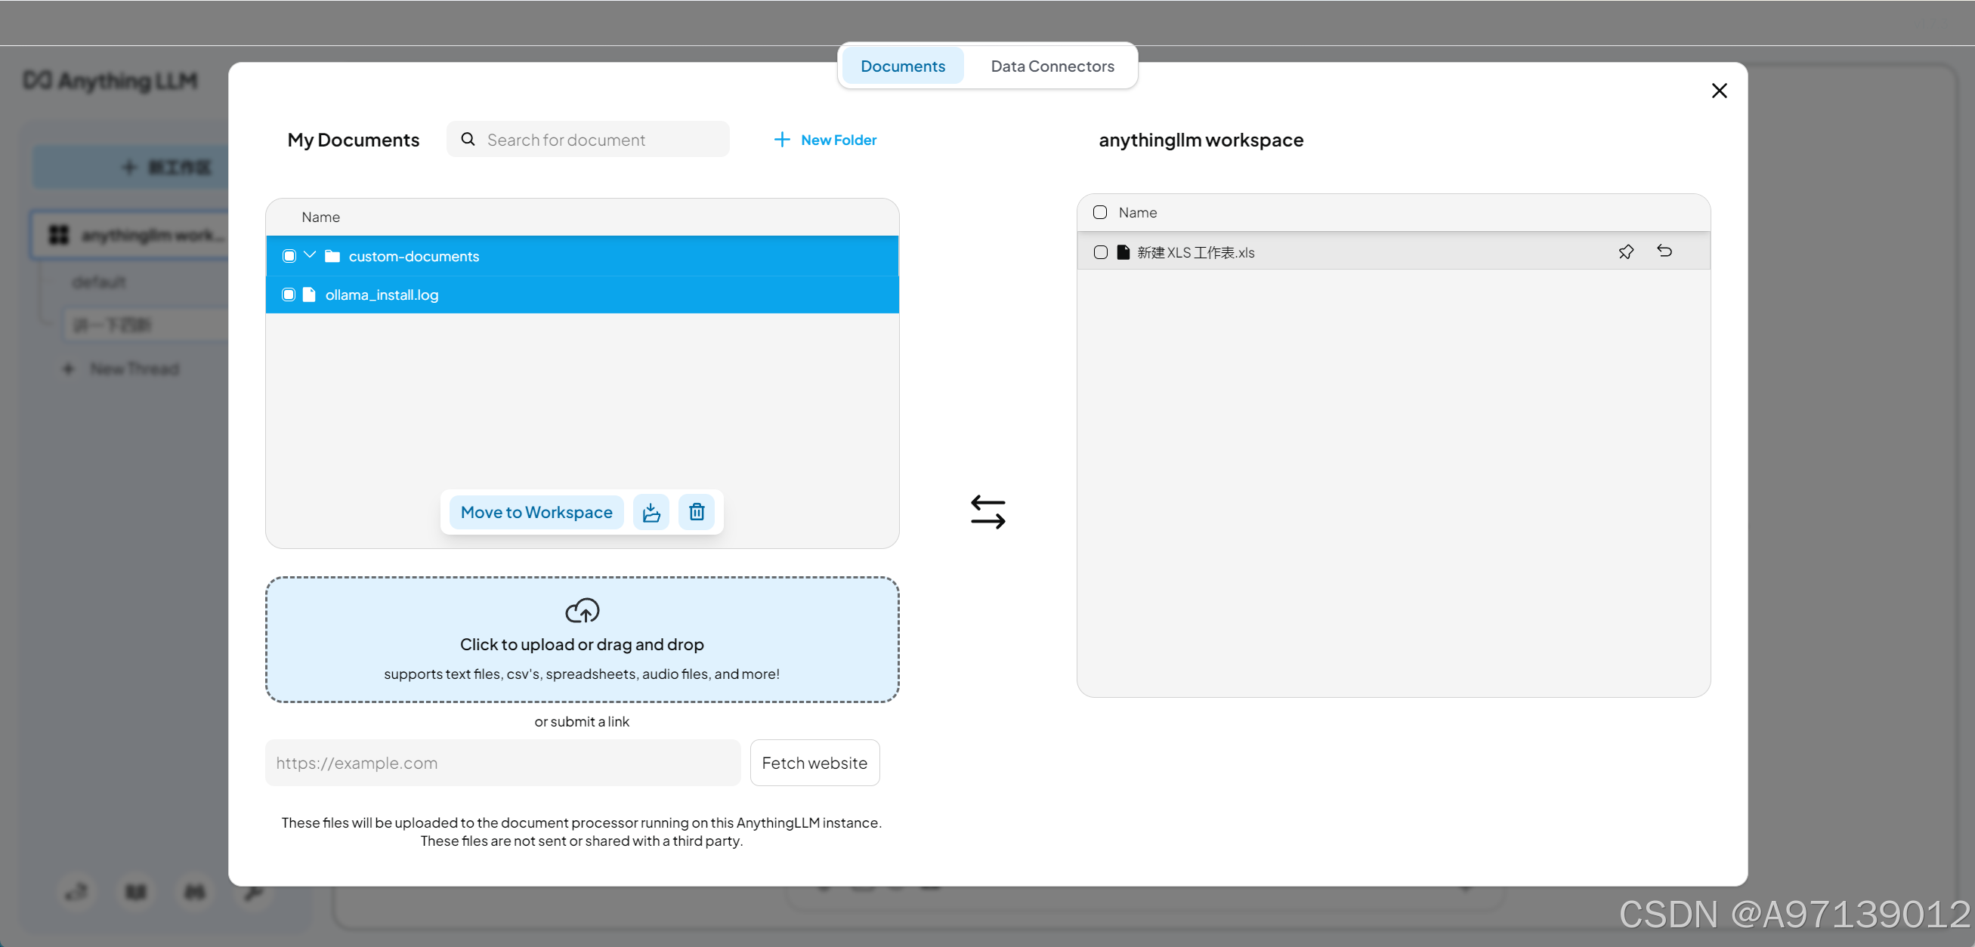1975x947 pixels.
Task: Select the custom-documents folder name
Action: coord(413,256)
